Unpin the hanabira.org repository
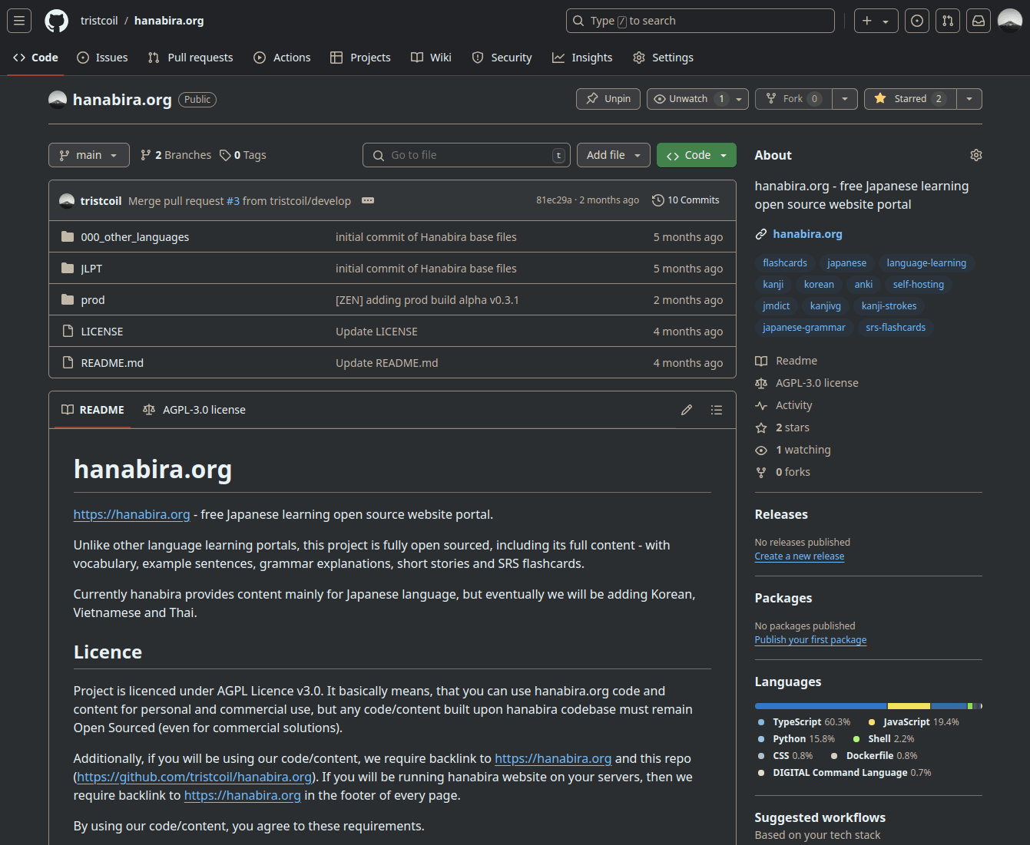Screen dimensions: 1030x845 [x=608, y=98]
